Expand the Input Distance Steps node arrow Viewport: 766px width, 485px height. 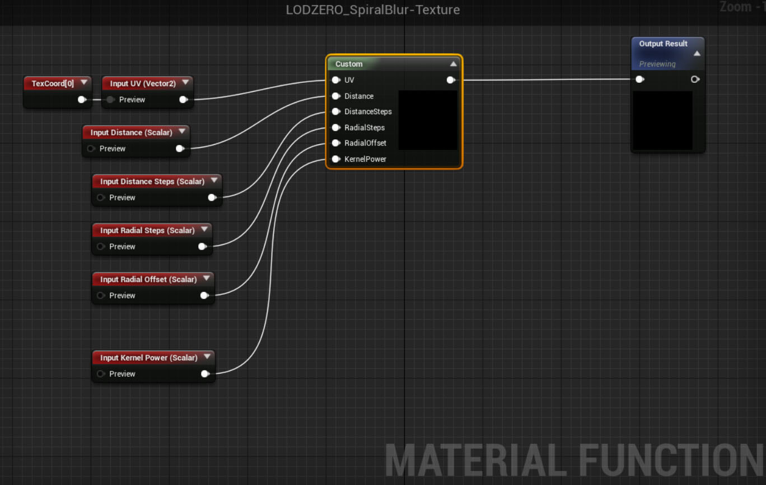click(x=214, y=181)
